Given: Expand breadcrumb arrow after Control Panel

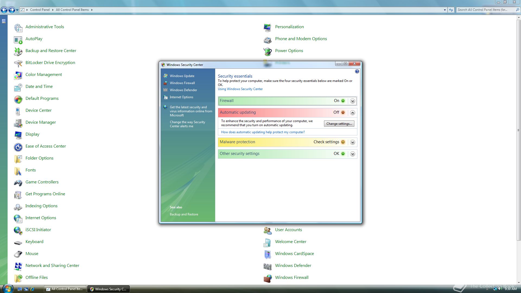Looking at the screenshot, I should point(53,10).
